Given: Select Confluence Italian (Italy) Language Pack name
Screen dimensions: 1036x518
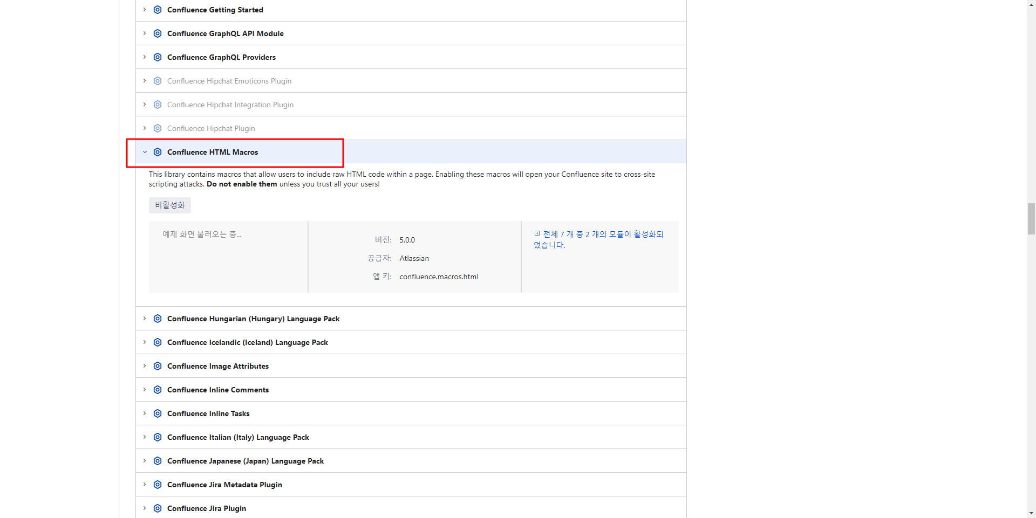Looking at the screenshot, I should tap(238, 437).
